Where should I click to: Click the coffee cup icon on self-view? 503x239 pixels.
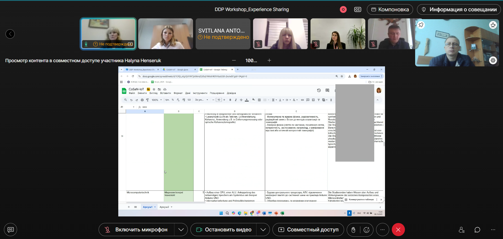click(493, 25)
